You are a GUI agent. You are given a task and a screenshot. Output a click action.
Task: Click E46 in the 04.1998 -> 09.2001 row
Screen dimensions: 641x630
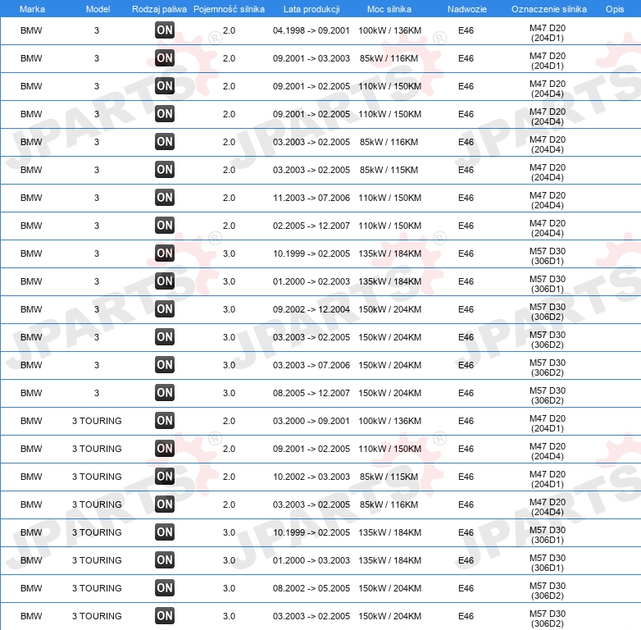(x=466, y=30)
